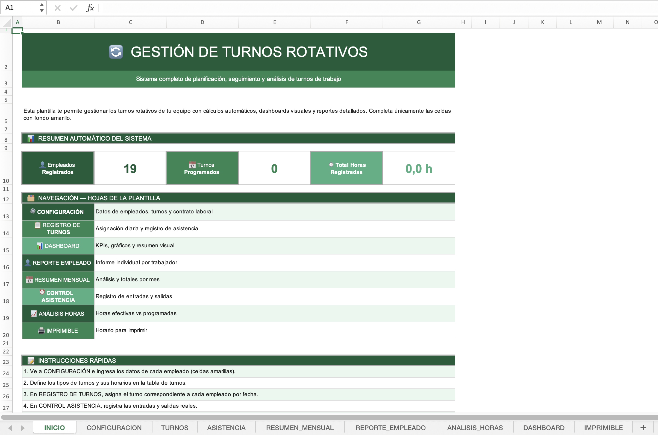Viewport: 658px width, 435px height.
Task: Open the insert function fx button
Action: [90, 8]
